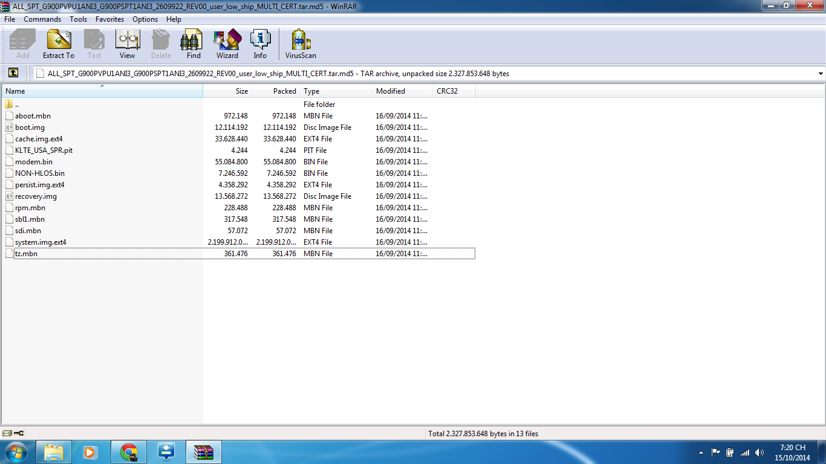Image resolution: width=826 pixels, height=464 pixels.
Task: Click the drive icon in the status bar
Action: pyautogui.click(x=7, y=433)
